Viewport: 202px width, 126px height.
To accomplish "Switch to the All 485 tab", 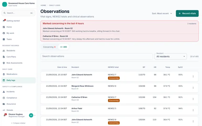I will [63, 47].
